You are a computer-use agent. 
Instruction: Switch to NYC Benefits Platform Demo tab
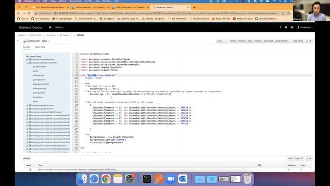pyautogui.click(x=50, y=7)
